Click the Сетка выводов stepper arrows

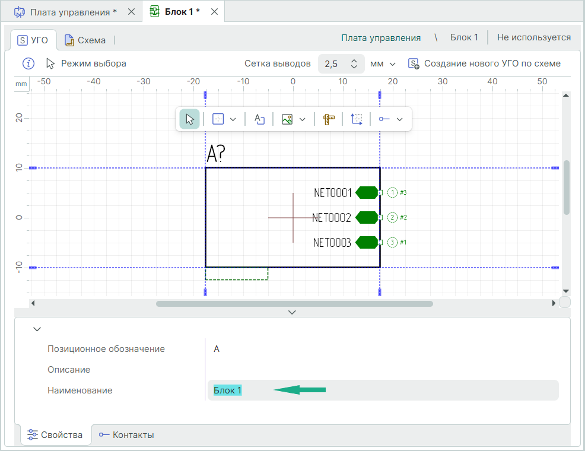354,63
